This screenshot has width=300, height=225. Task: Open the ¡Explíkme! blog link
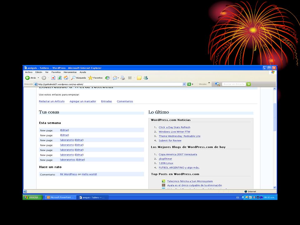tap(165, 159)
